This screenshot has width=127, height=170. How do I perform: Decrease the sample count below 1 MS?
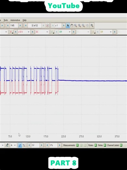(8, 25)
